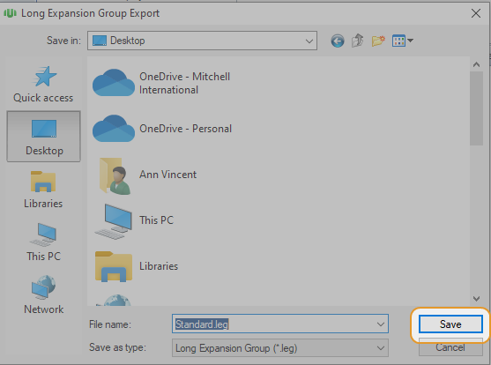
Task: Select Libraries in the file list
Action: 137,266
